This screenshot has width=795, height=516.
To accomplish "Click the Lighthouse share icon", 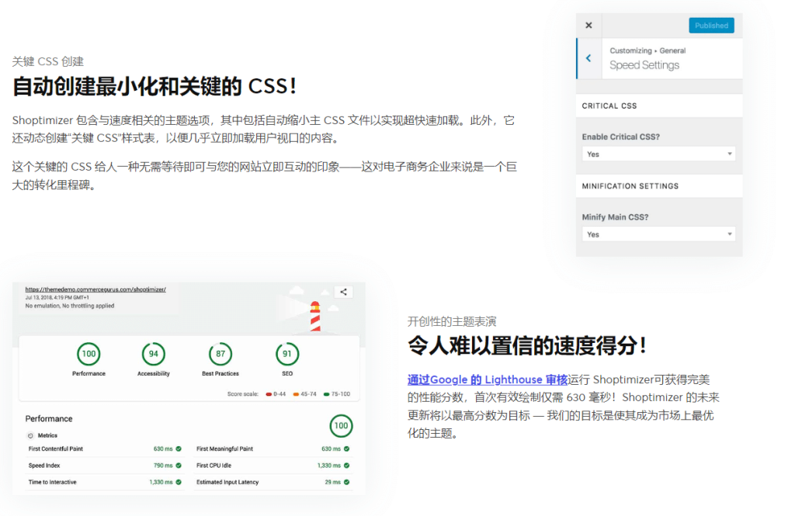I will click(343, 292).
